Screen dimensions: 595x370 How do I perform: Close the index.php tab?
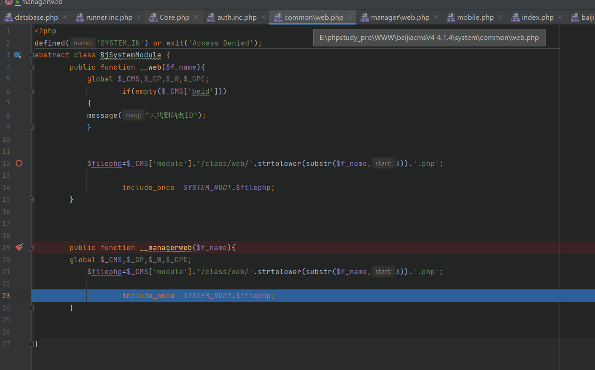560,18
